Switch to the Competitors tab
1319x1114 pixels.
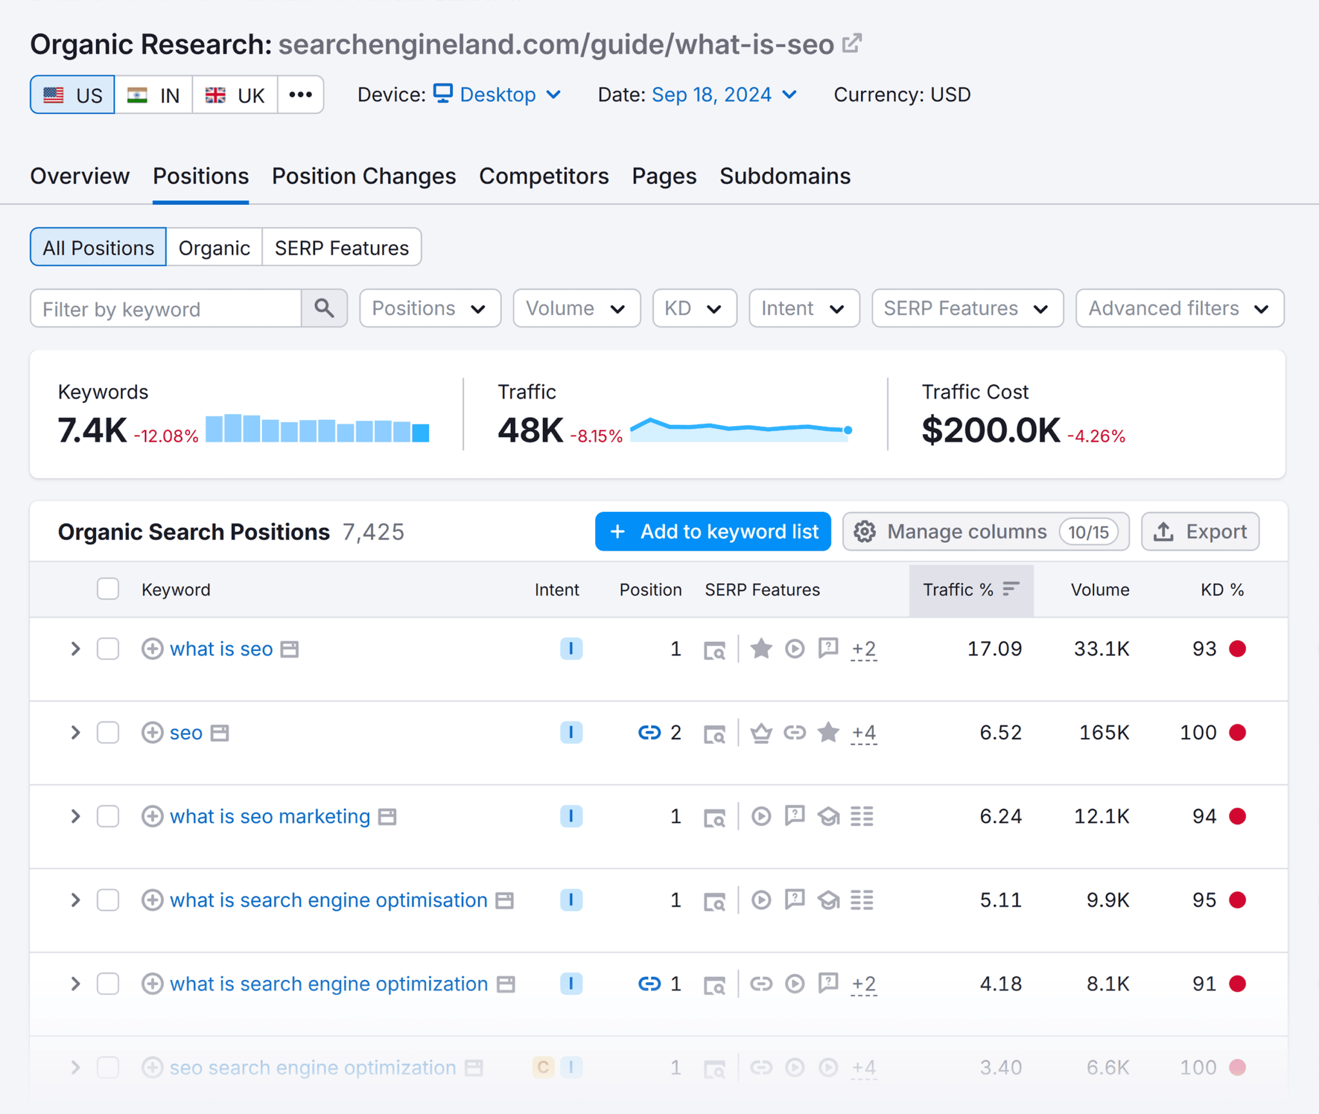(544, 176)
